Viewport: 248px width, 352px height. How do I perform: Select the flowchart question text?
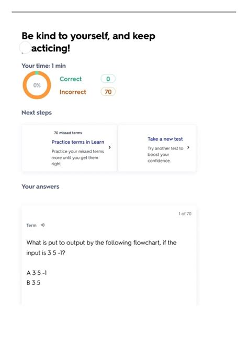pyautogui.click(x=102, y=248)
